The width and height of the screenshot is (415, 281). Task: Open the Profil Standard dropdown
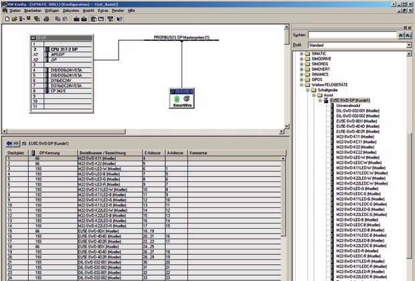[409, 45]
